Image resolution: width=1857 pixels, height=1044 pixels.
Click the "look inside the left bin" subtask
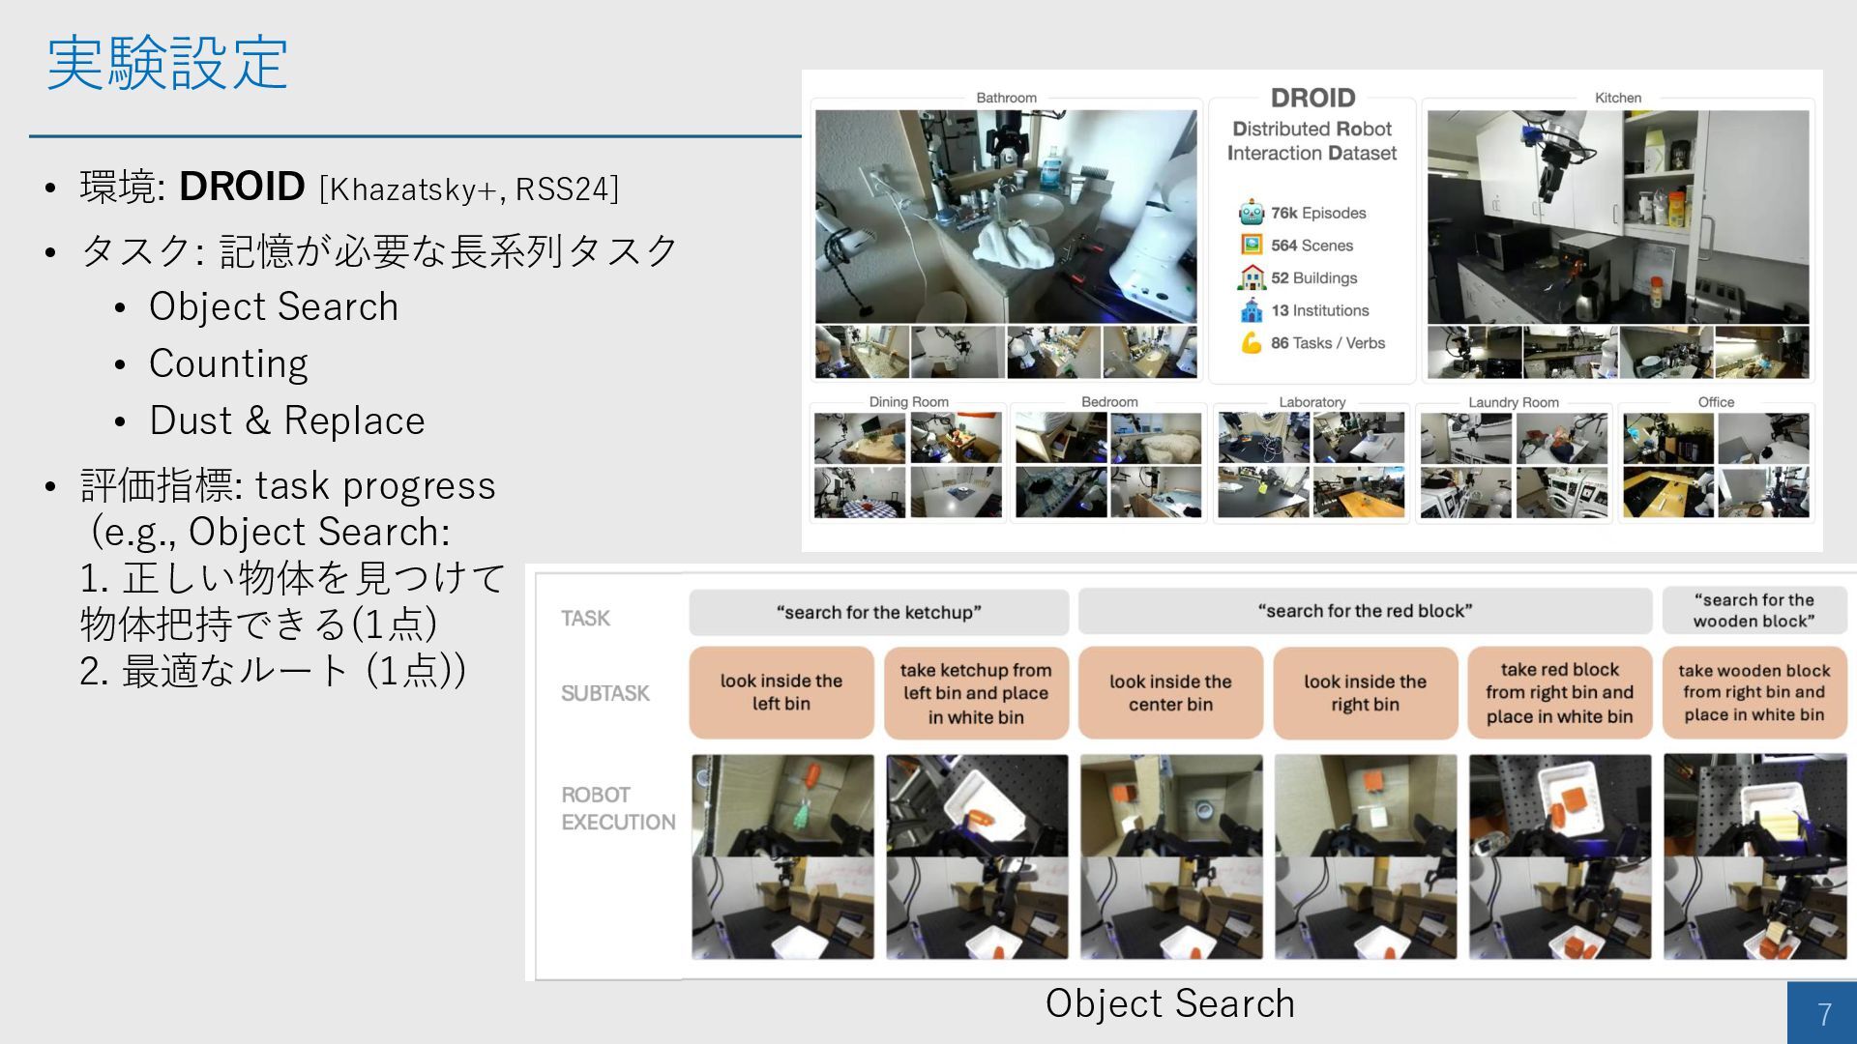[x=781, y=692]
